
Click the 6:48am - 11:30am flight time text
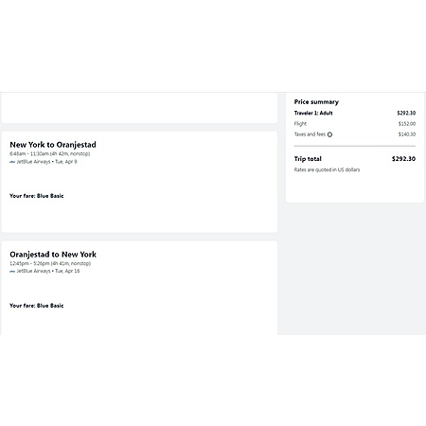pyautogui.click(x=50, y=154)
